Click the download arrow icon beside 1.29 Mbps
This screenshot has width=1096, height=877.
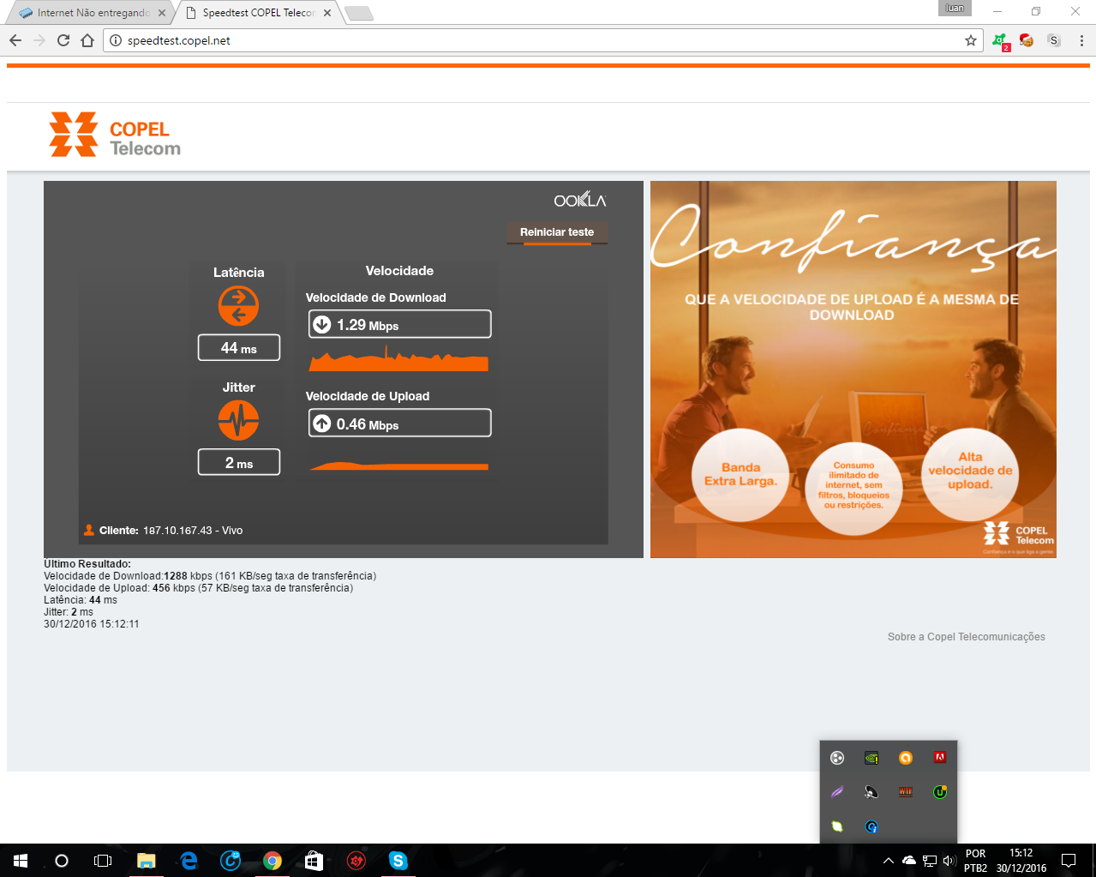point(322,324)
